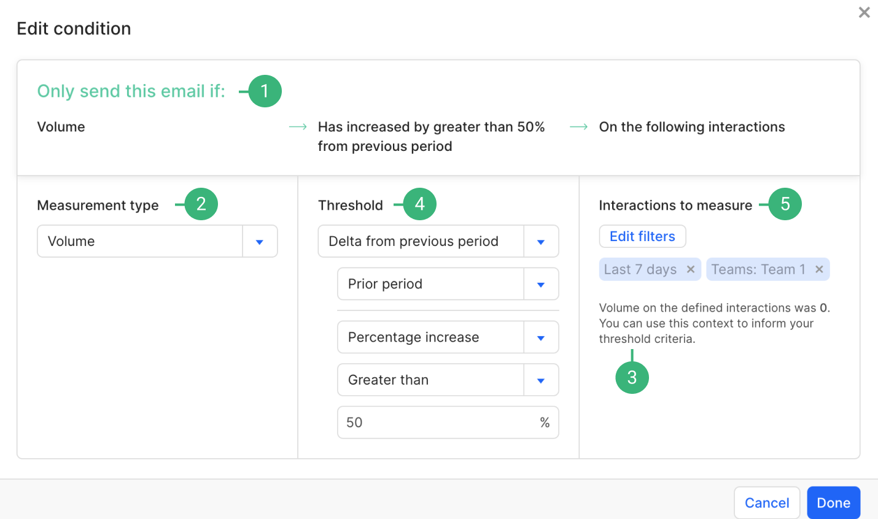
Task: Remove the Last 7 days filter chip
Action: click(x=691, y=269)
